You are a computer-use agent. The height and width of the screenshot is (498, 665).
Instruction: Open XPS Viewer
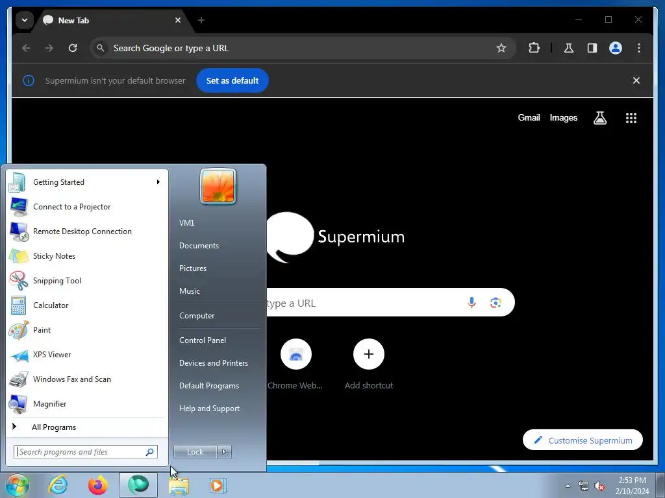click(84, 355)
